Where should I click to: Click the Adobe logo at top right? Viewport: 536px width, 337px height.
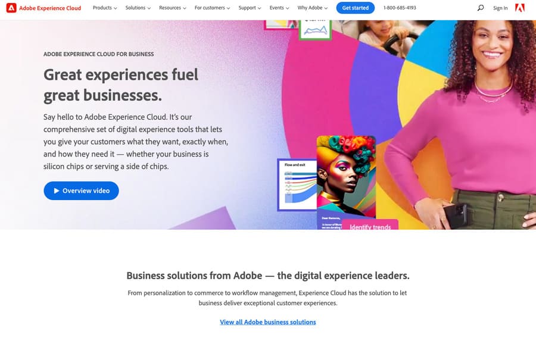click(x=520, y=8)
